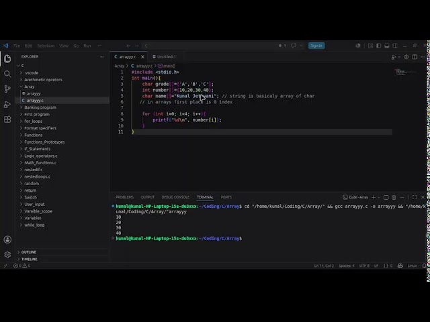430x322 pixels.
Task: Open the Source Control view
Action: click(x=7, y=89)
